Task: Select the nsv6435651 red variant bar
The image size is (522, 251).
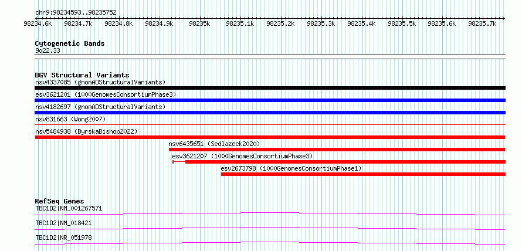Action: coord(337,150)
